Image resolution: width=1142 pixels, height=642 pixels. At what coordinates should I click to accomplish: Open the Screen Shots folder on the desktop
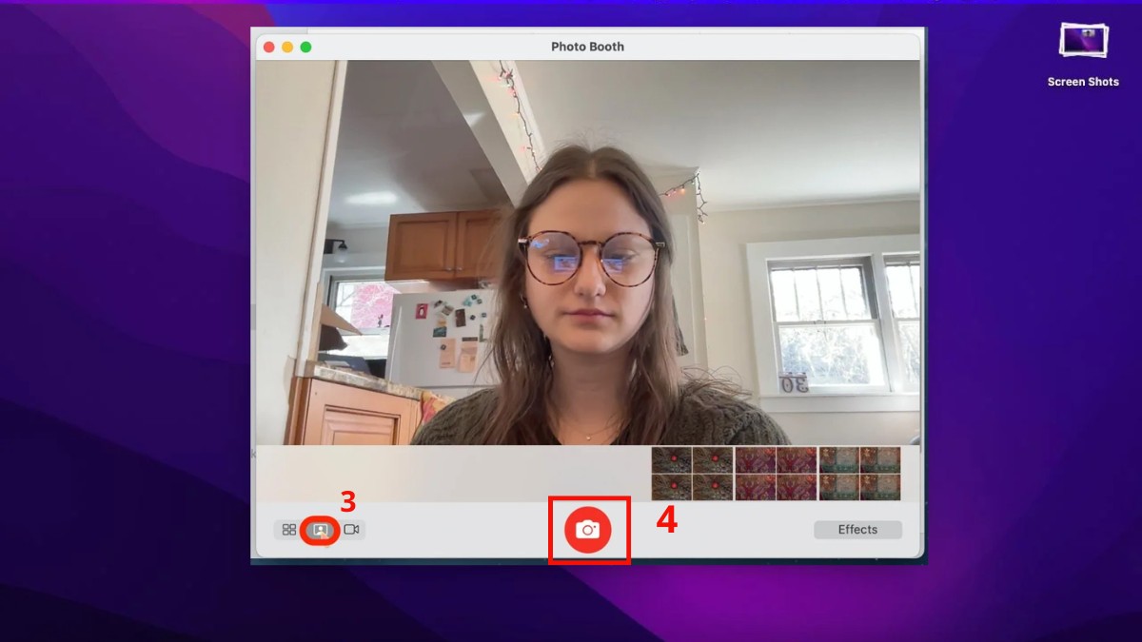click(1083, 54)
